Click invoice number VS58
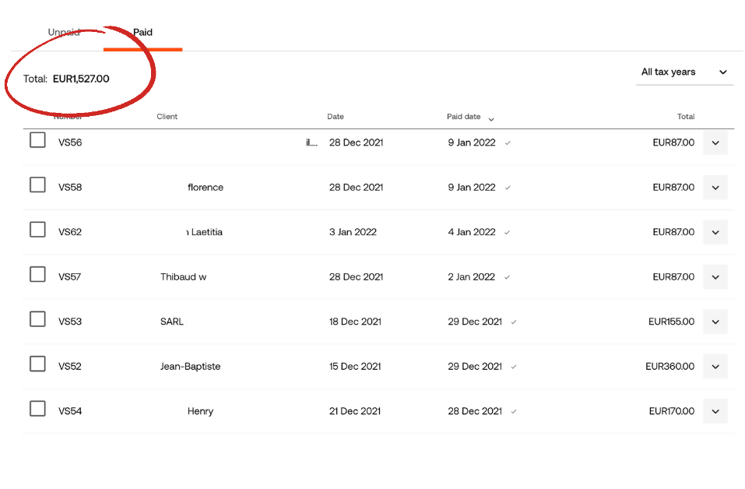 click(x=70, y=188)
